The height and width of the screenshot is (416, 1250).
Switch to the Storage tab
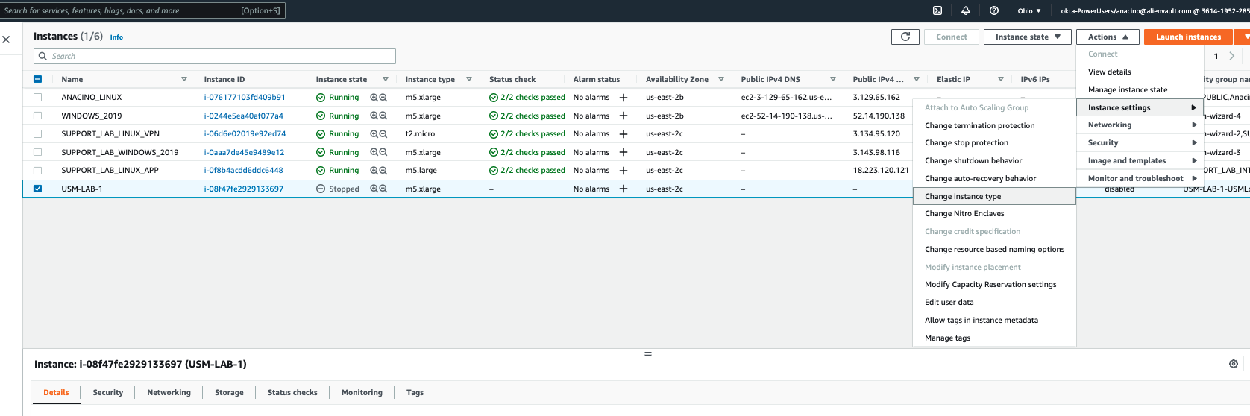229,392
